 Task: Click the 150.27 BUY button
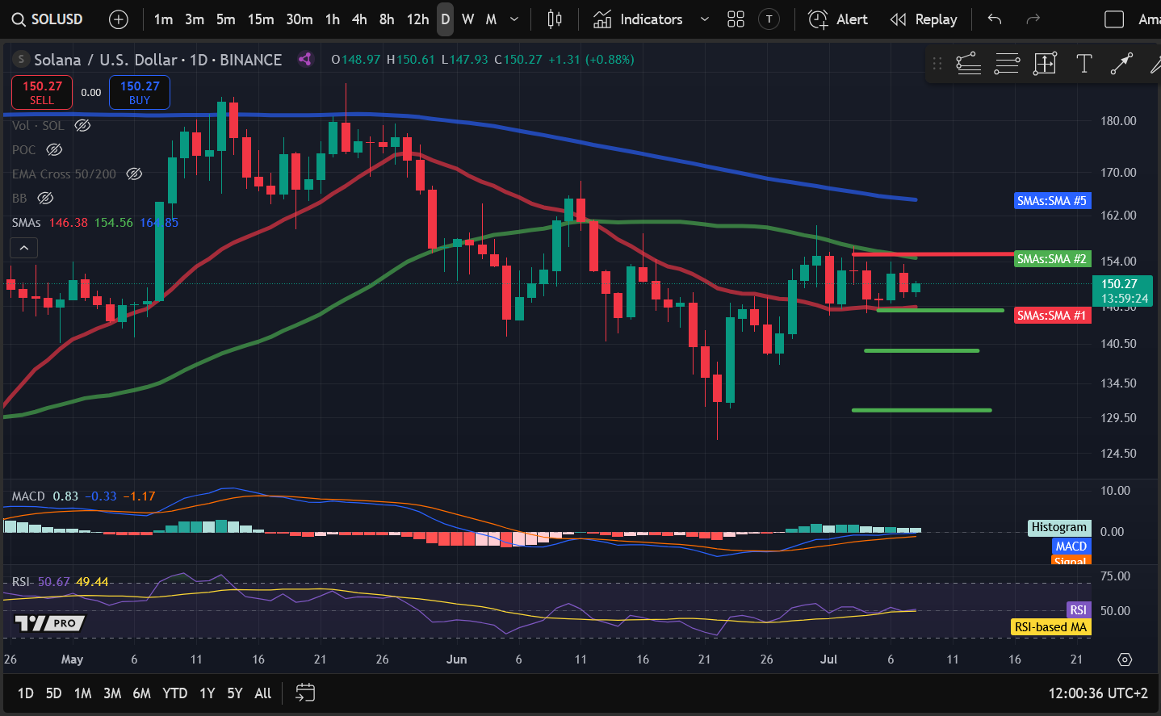(x=140, y=92)
